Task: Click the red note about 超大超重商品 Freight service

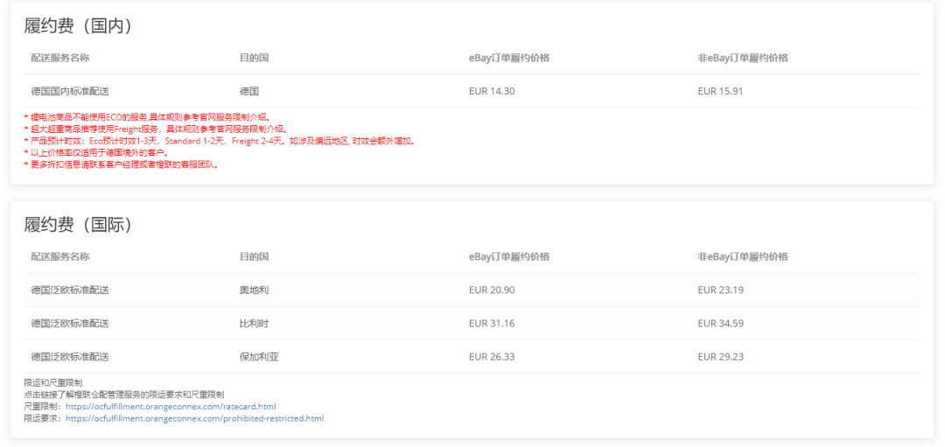Action: [156, 129]
